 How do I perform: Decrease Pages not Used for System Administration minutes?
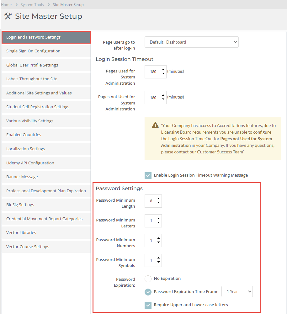[163, 99]
